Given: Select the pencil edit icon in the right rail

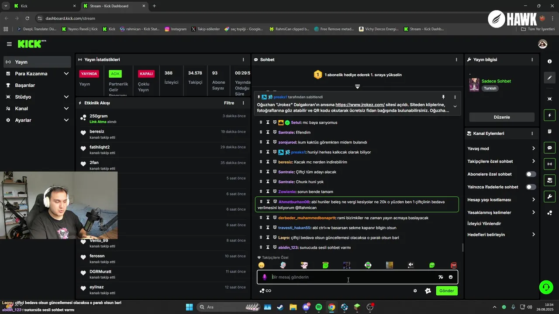Looking at the screenshot, I should [549, 78].
